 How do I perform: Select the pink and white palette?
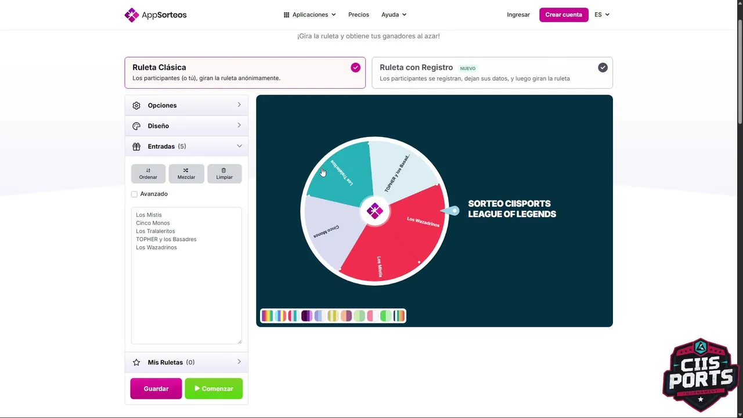click(373, 316)
